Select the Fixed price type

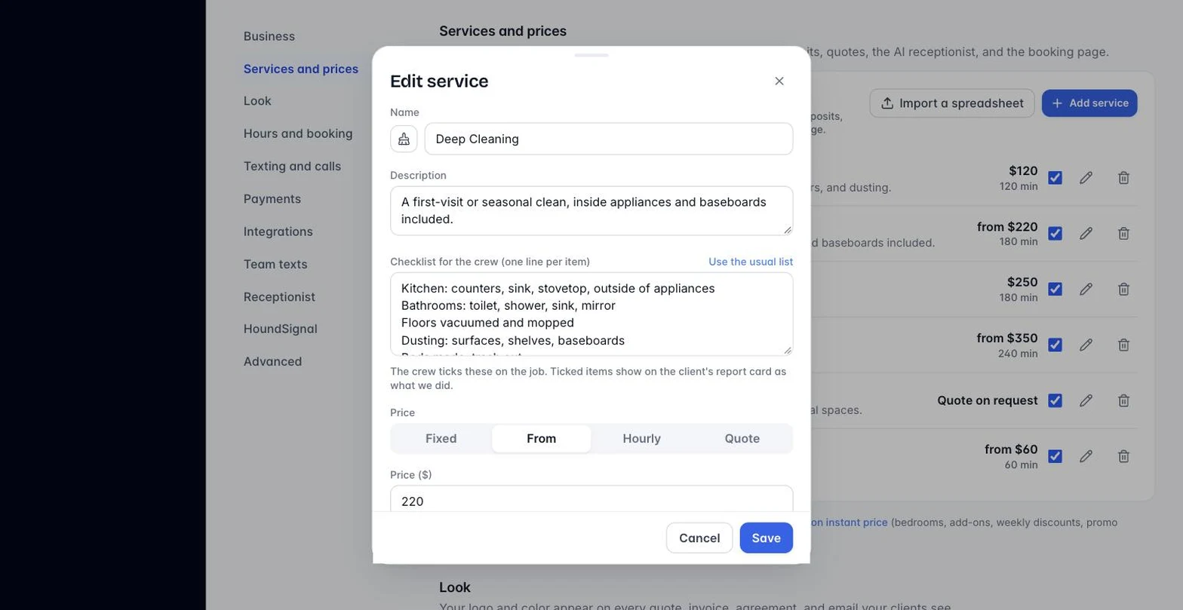pos(441,439)
